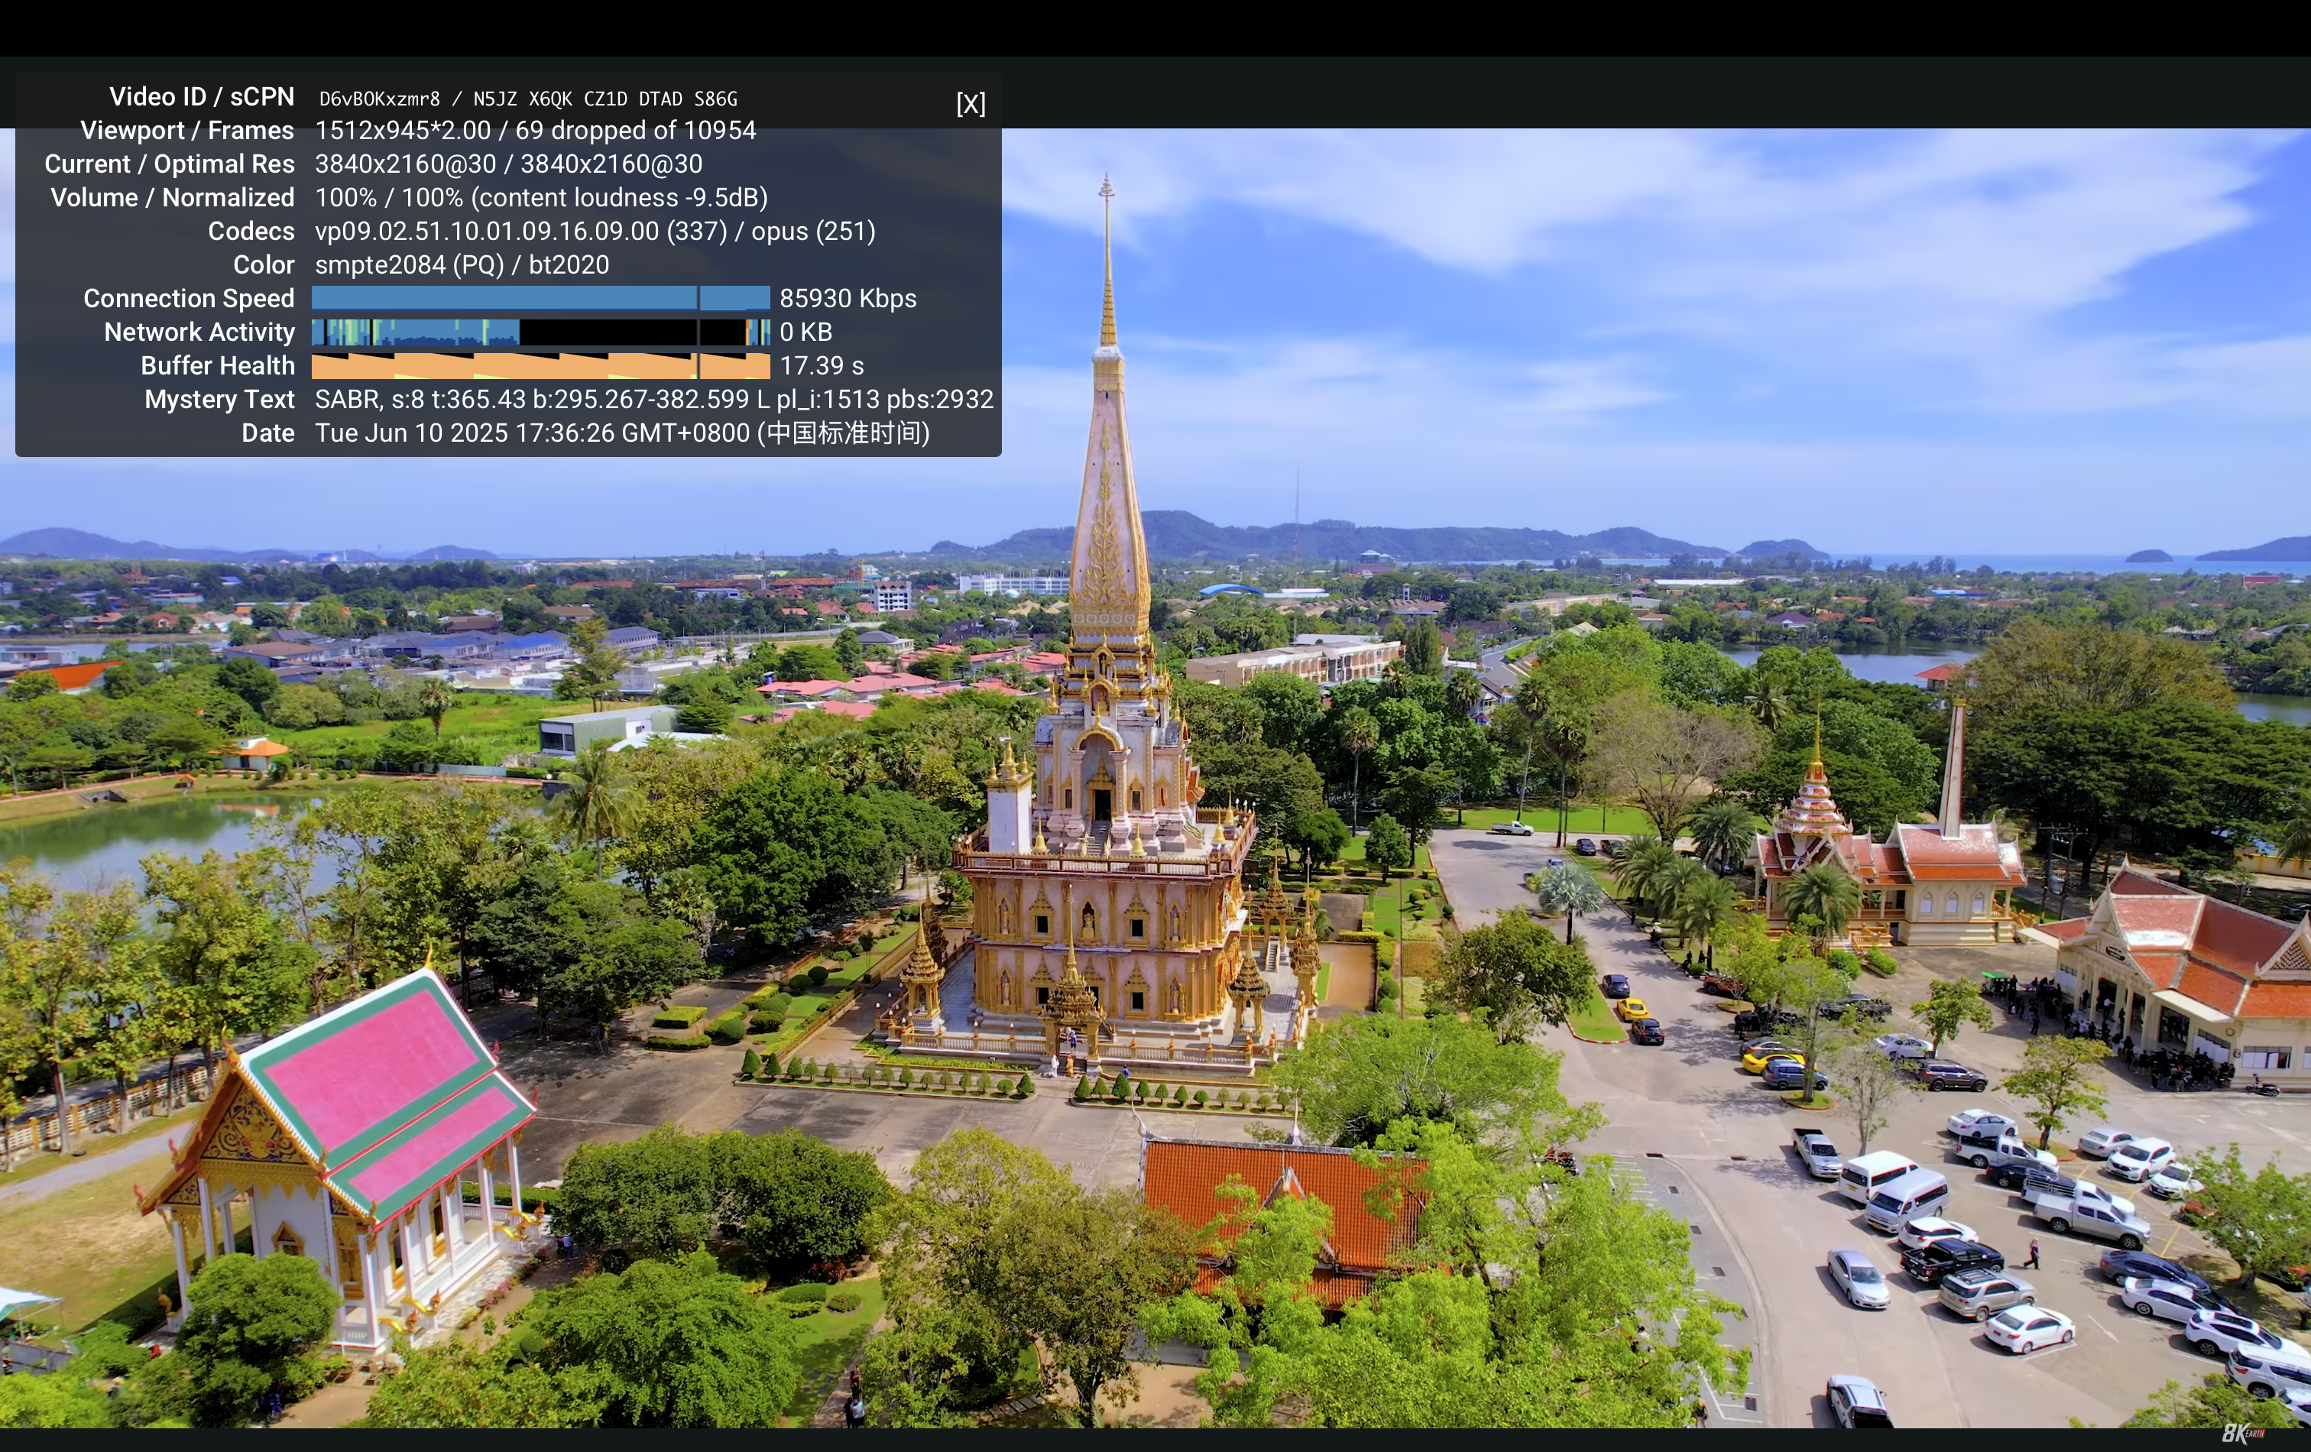Click the 0 KB network reading
The width and height of the screenshot is (2311, 1452).
pyautogui.click(x=805, y=332)
